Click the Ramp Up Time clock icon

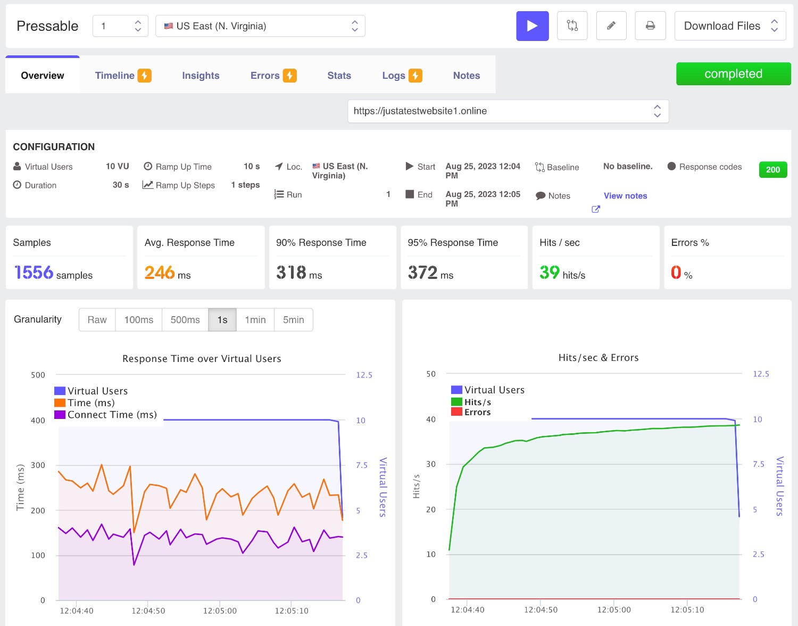148,166
